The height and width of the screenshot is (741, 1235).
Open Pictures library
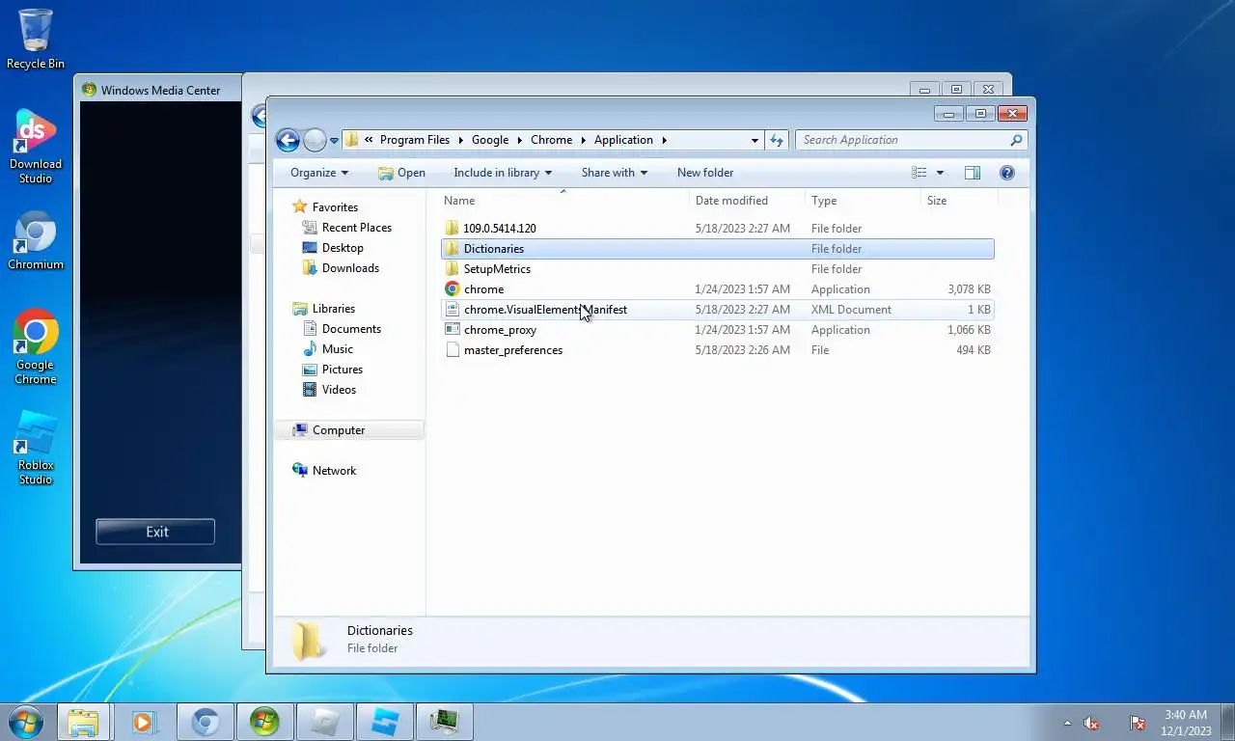pyautogui.click(x=343, y=370)
